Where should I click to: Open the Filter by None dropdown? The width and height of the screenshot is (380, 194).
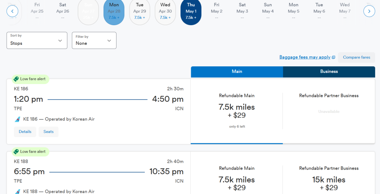(x=94, y=40)
